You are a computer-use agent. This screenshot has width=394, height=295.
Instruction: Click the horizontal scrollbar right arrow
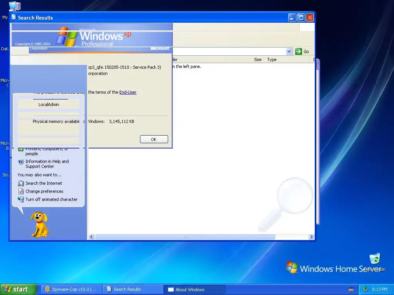pyautogui.click(x=311, y=237)
